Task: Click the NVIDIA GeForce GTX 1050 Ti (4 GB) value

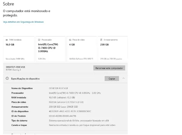Action: 66,102
